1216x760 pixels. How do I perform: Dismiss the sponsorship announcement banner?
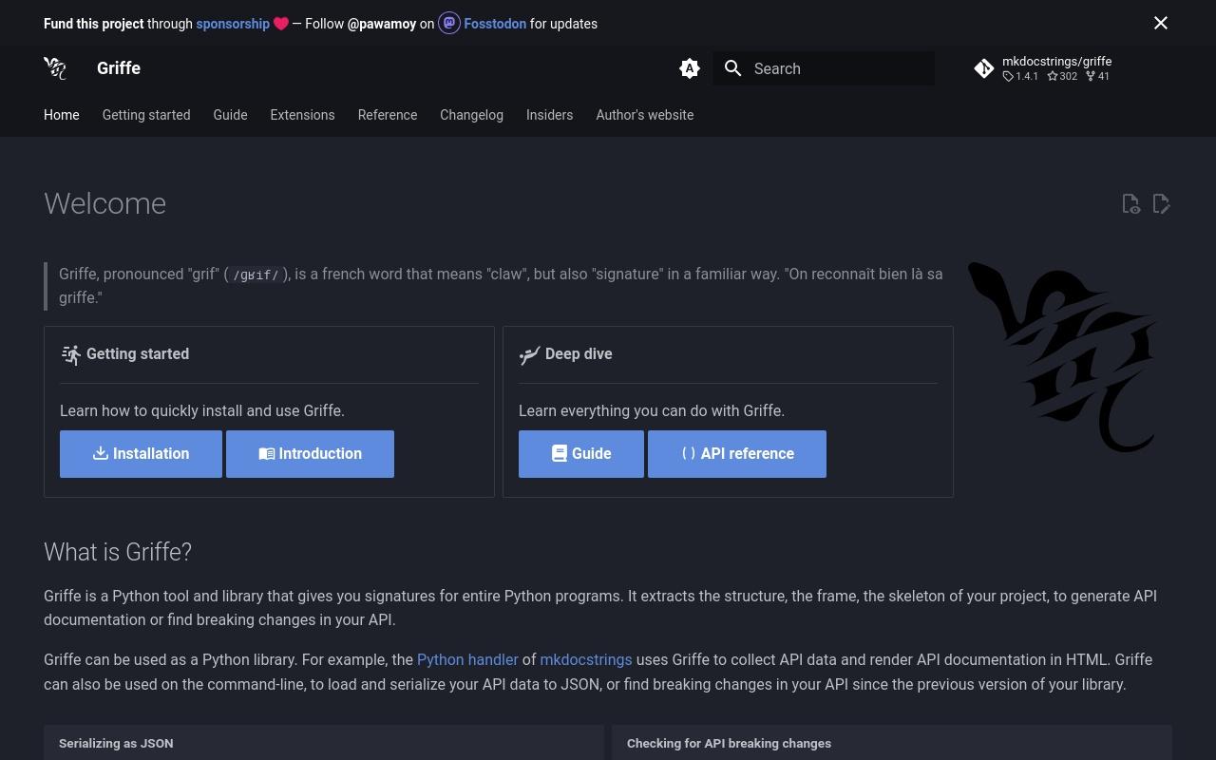click(1161, 23)
